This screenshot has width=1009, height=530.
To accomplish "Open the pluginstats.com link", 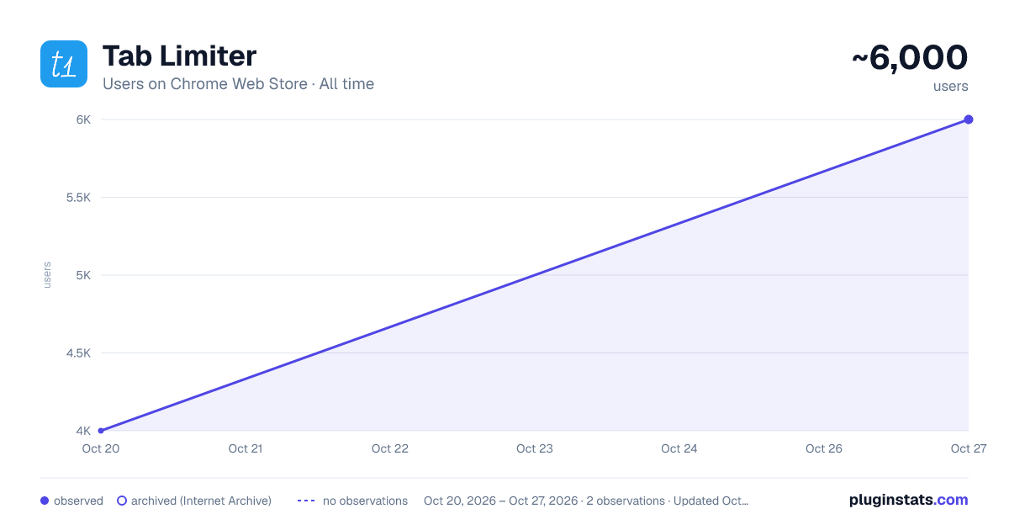I will coord(909,500).
